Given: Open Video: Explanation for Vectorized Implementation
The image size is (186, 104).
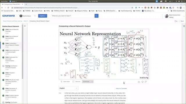Looking at the screenshot, I should click(11, 60).
